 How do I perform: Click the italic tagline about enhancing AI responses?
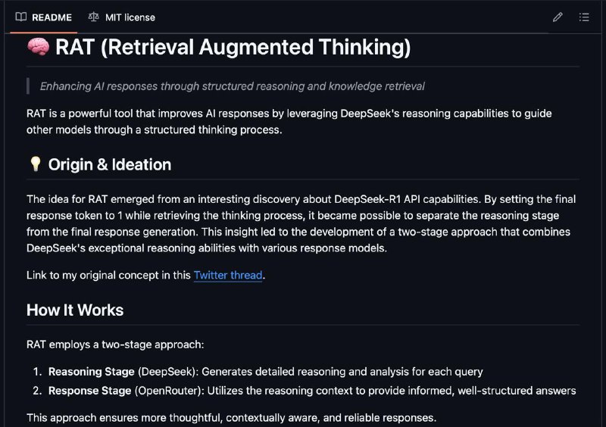(233, 86)
